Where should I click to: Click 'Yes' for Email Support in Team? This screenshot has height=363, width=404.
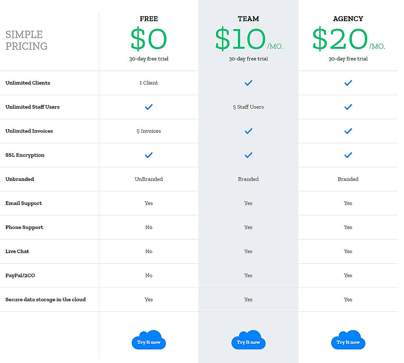[x=248, y=203]
